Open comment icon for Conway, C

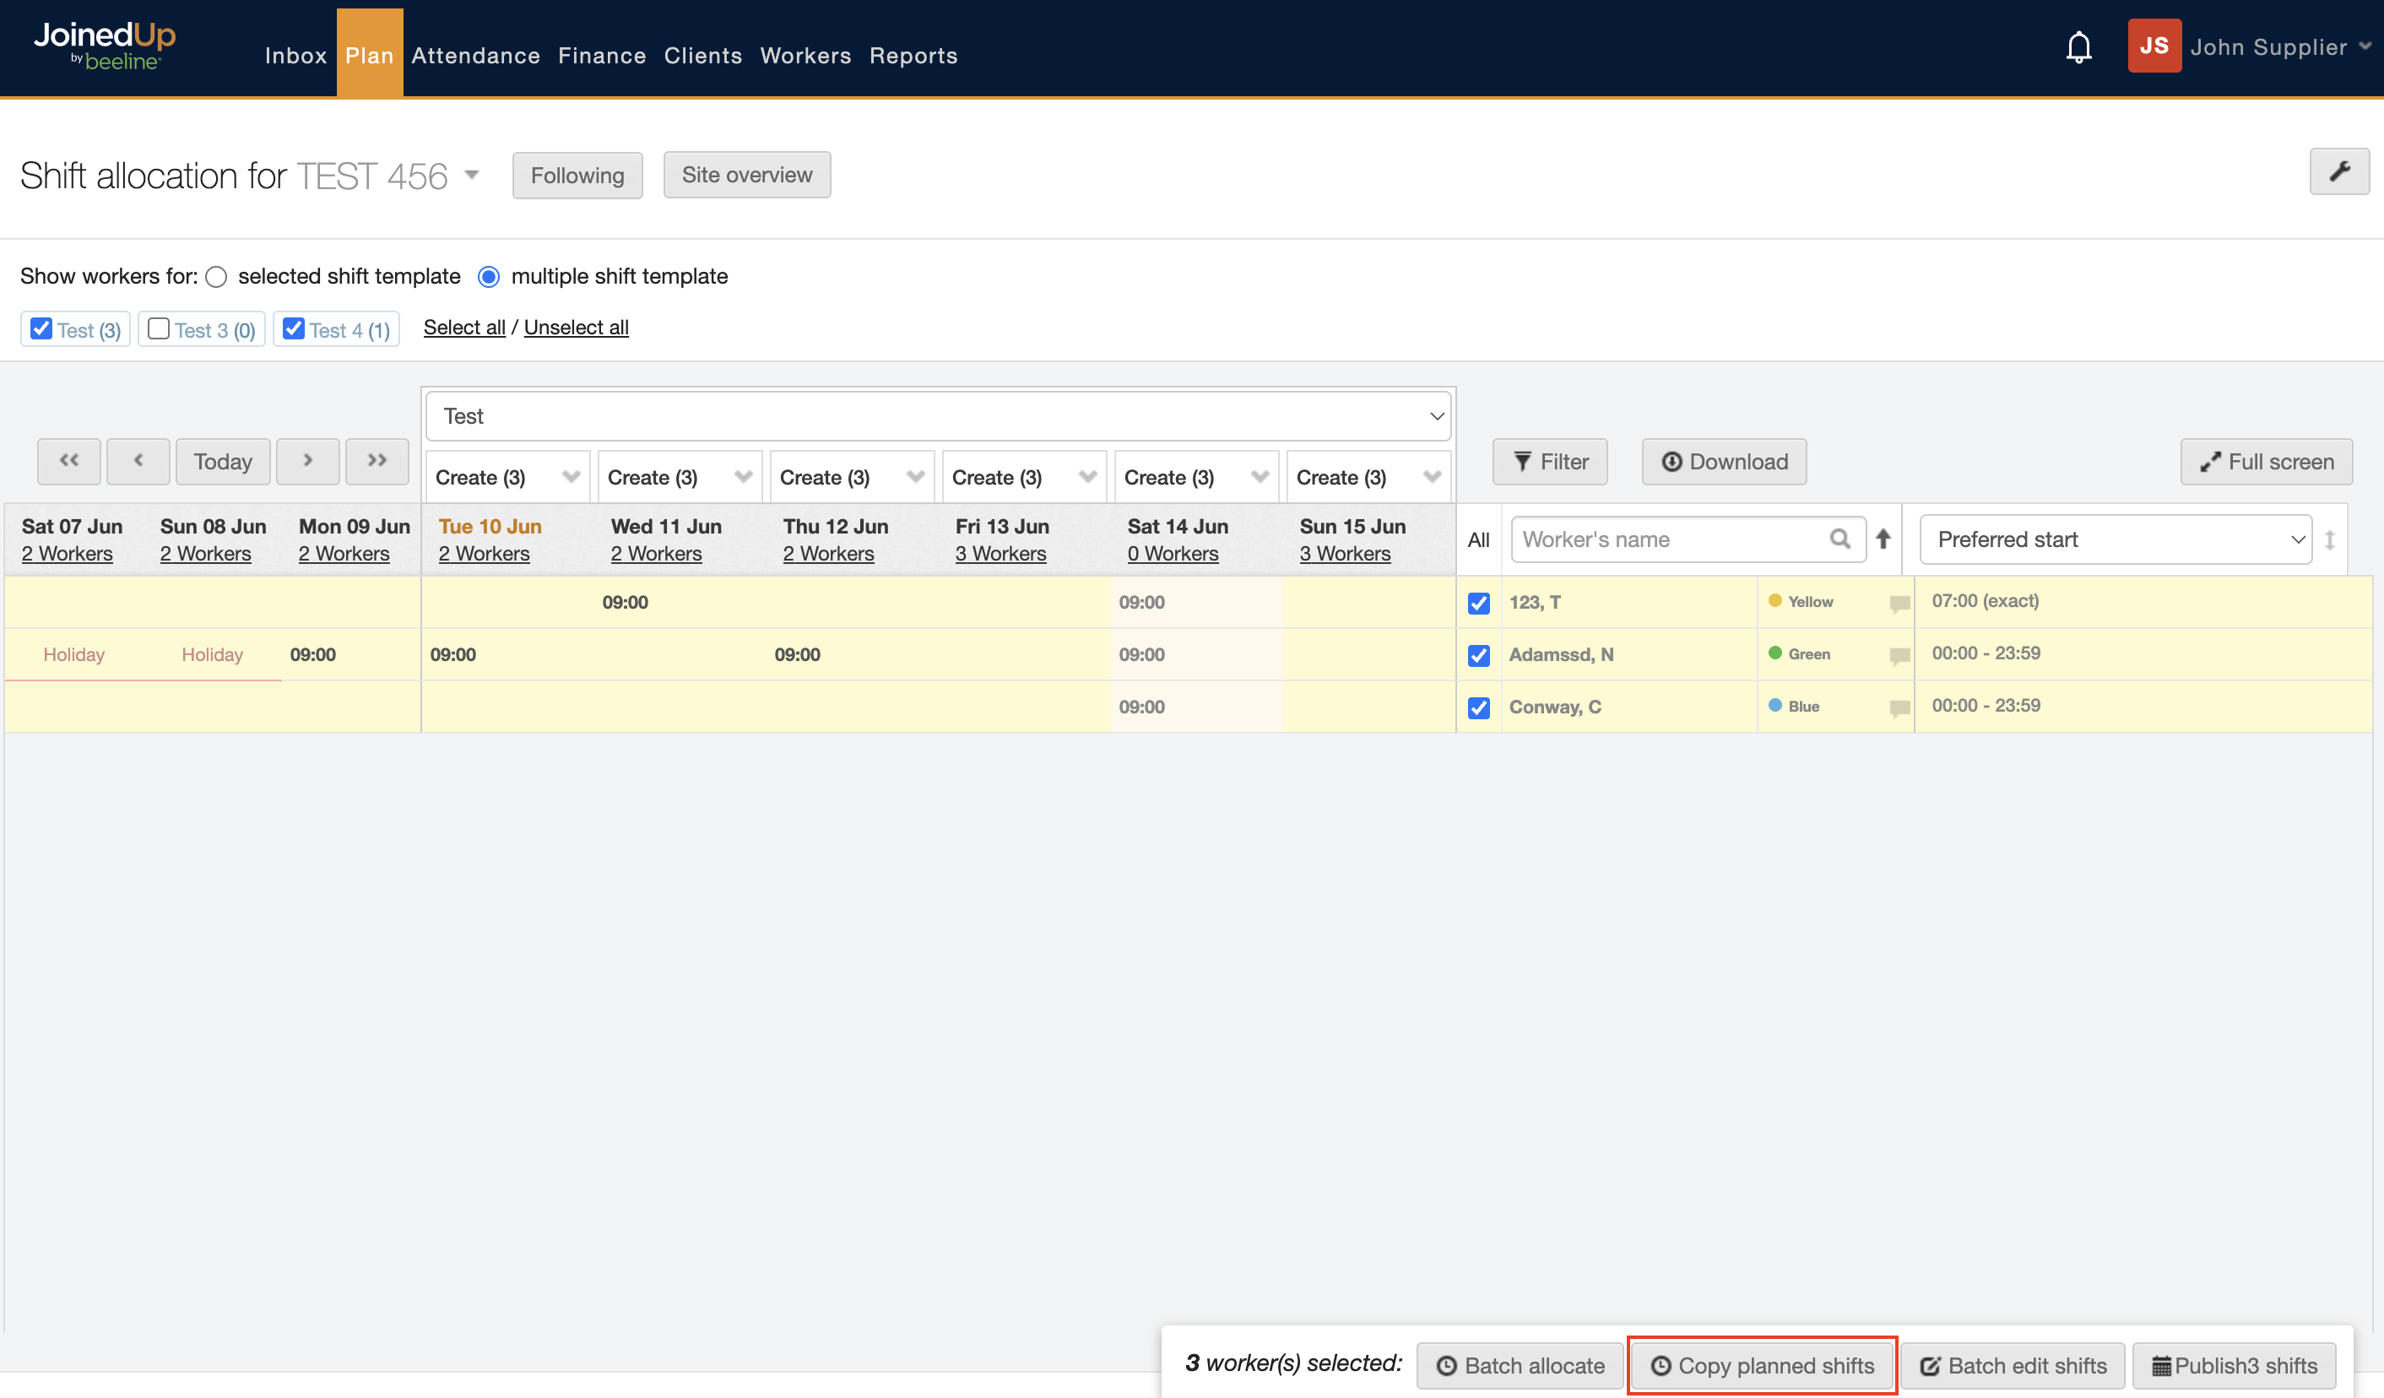[x=1898, y=707]
